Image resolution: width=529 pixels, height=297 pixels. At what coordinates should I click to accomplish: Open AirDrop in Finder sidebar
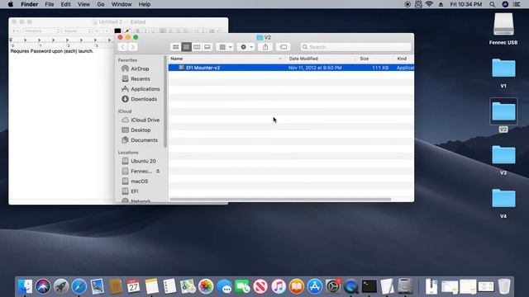[140, 68]
